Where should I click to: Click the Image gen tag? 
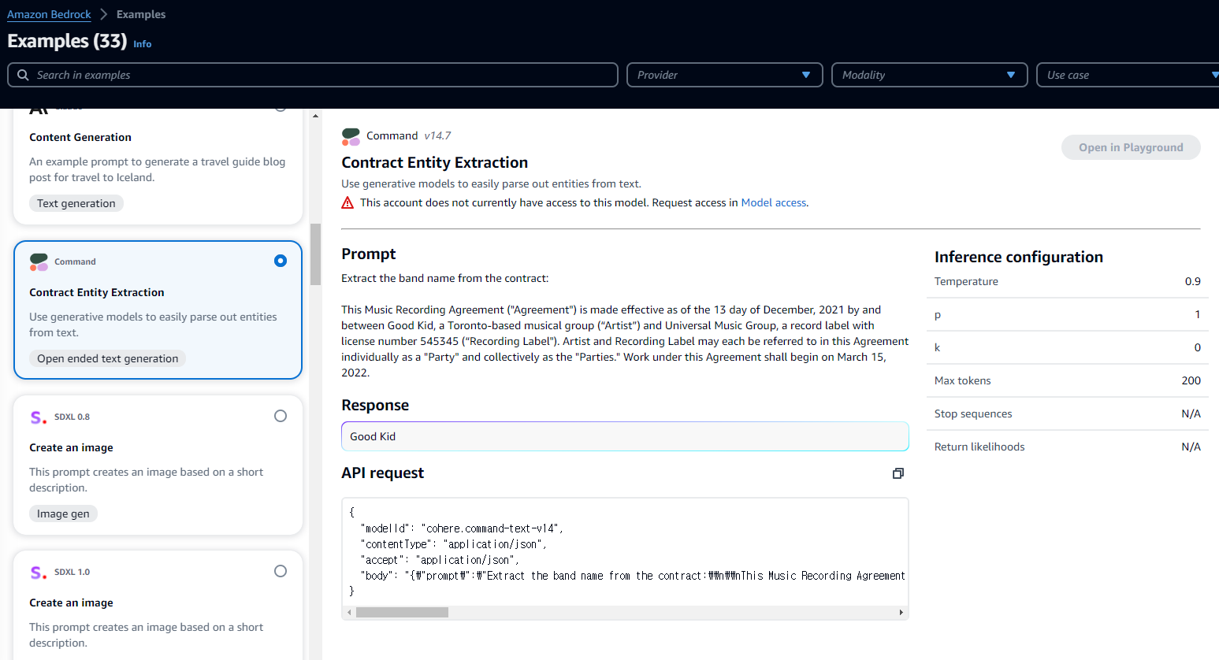coord(64,514)
